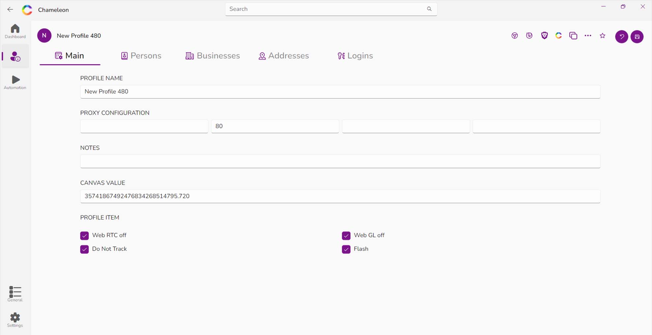This screenshot has width=652, height=335.
Task: Switch to the Persons tab
Action: 141,56
